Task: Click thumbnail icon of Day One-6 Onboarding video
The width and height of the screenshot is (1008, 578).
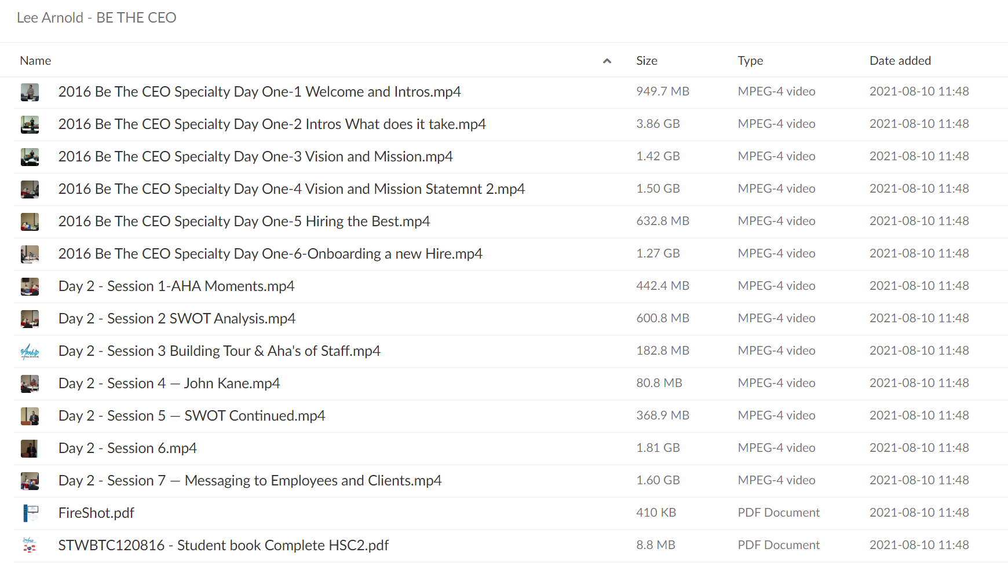Action: [x=30, y=254]
